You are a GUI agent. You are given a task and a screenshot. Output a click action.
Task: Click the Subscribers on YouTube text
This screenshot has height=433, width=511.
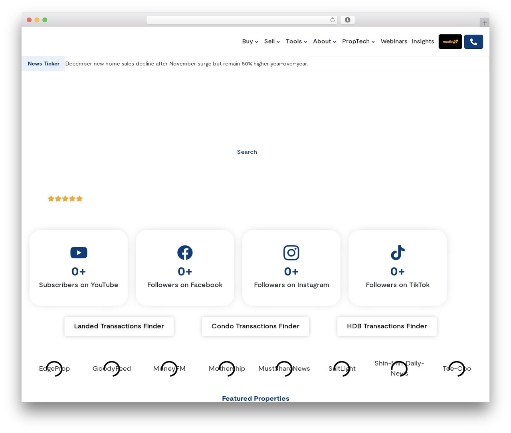79,285
